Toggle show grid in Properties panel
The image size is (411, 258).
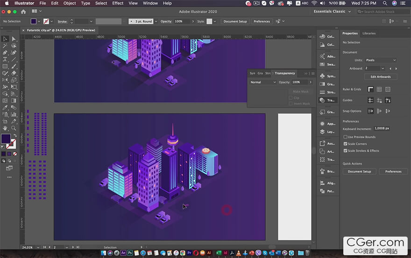379,89
